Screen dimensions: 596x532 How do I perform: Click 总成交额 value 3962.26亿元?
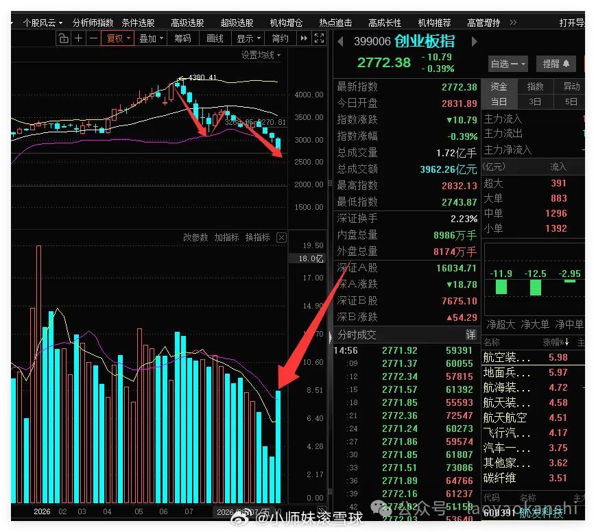tap(448, 169)
